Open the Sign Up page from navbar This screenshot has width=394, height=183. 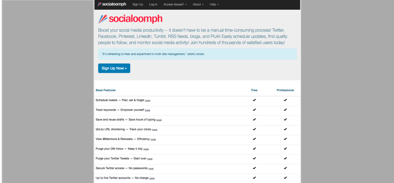pyautogui.click(x=138, y=5)
